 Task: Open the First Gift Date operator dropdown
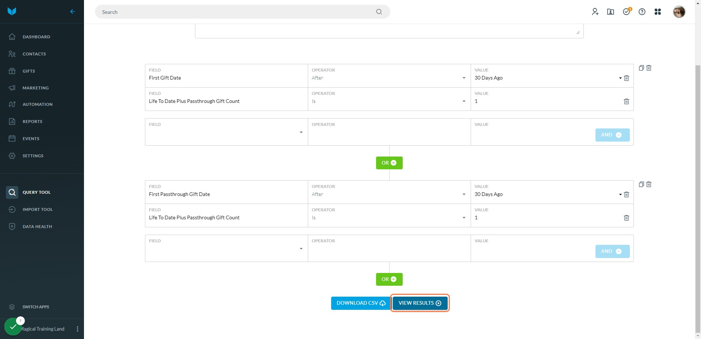coord(464,78)
